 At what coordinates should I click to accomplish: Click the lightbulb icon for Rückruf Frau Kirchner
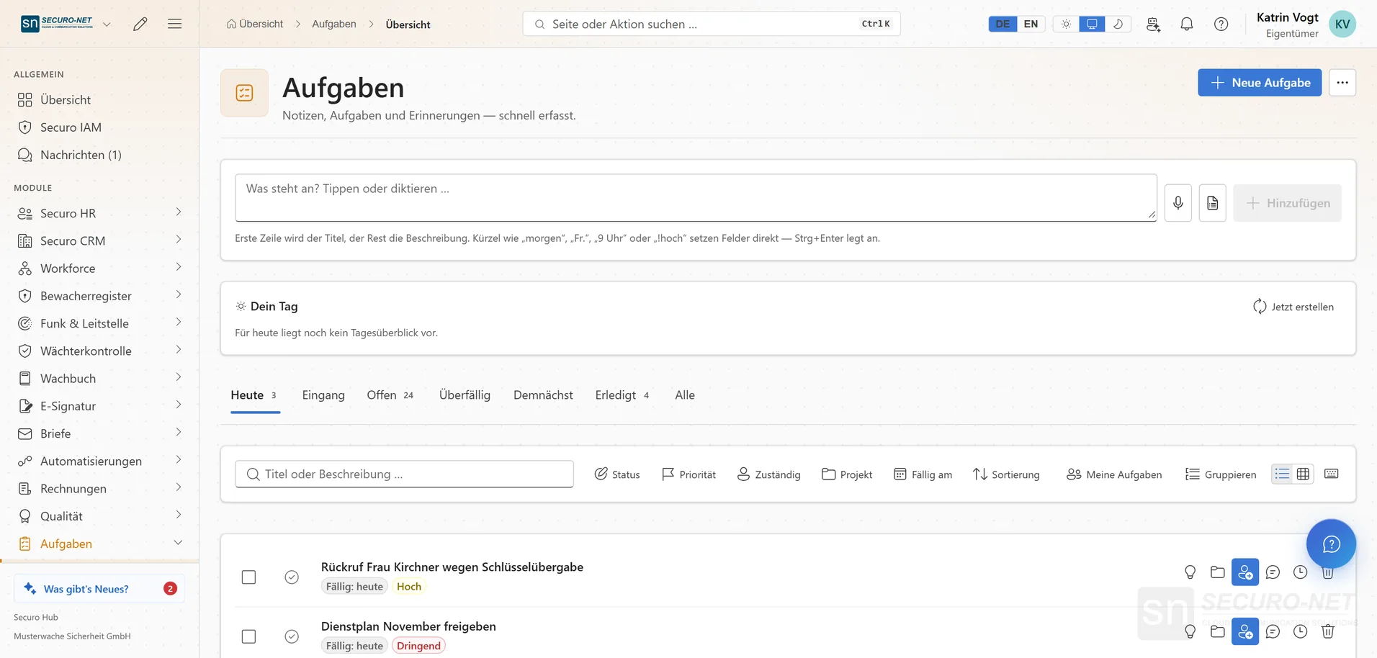click(x=1190, y=572)
